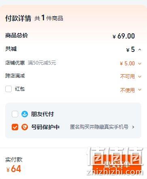Uncheck the 号码保护中 checkbox
Screen dimensions: 147x179
[x=15, y=127]
